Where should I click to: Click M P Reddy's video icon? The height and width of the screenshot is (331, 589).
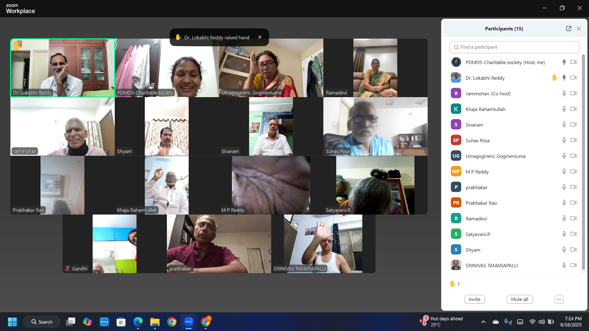point(573,172)
